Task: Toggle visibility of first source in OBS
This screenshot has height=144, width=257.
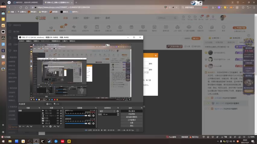Action: (x=58, y=111)
